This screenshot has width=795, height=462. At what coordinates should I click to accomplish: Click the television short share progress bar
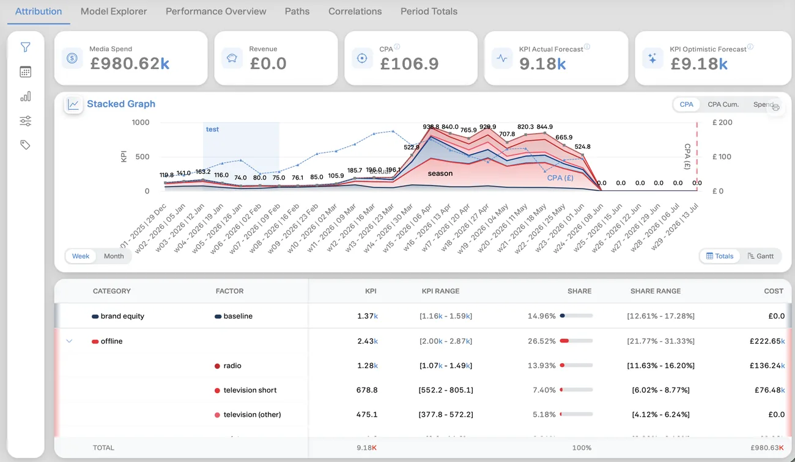pos(576,390)
